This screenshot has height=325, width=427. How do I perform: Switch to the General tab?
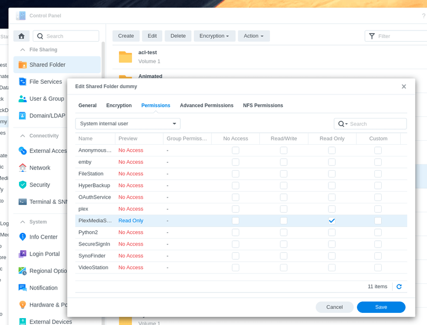[x=88, y=105]
